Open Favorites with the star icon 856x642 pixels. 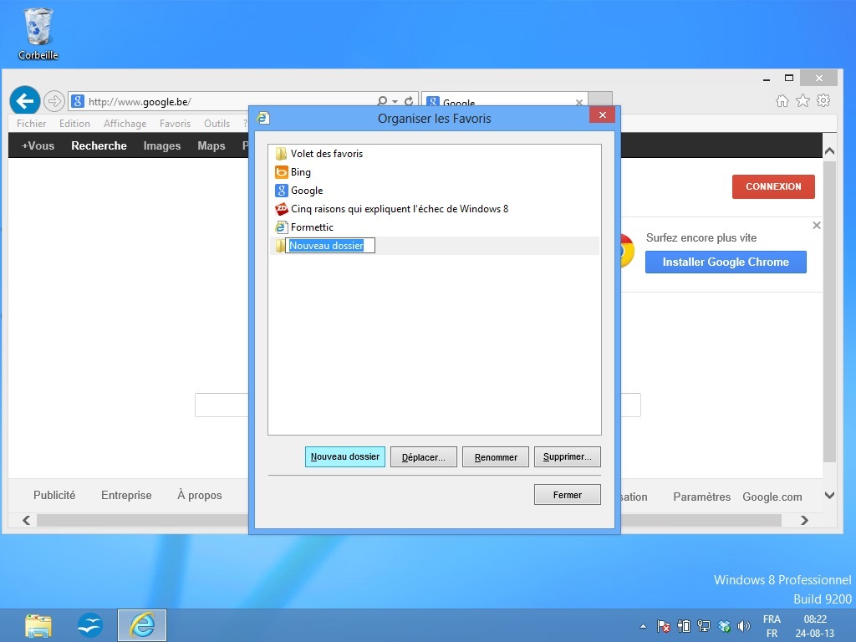coord(802,100)
